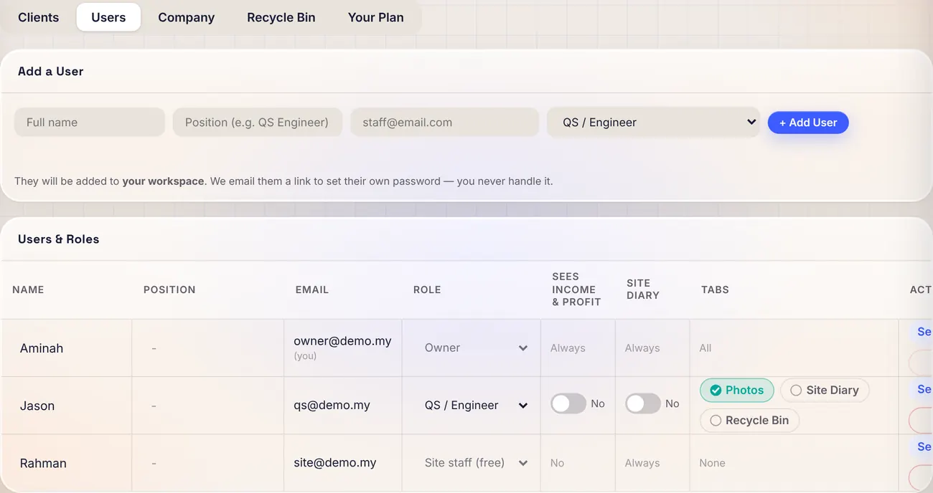Click the EMAIL column header
The height and width of the screenshot is (493, 933).
point(312,289)
